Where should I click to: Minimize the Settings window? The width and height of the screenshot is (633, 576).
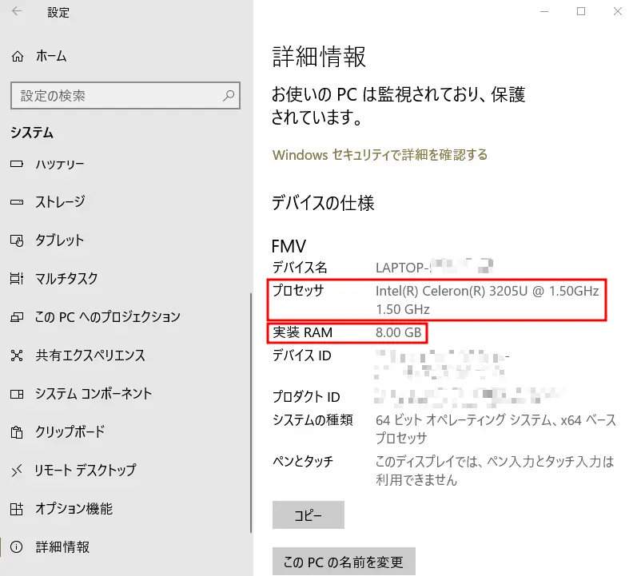tap(544, 11)
